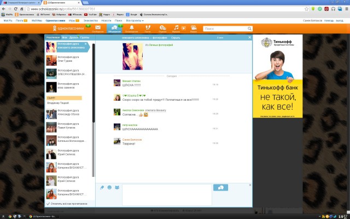
Task: Click the music play button icon
Action: pyautogui.click(x=183, y=28)
